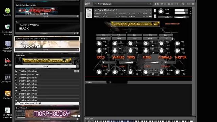Switch to rack page 17-32
Screen dimensions: 217x122
click(163, 4)
